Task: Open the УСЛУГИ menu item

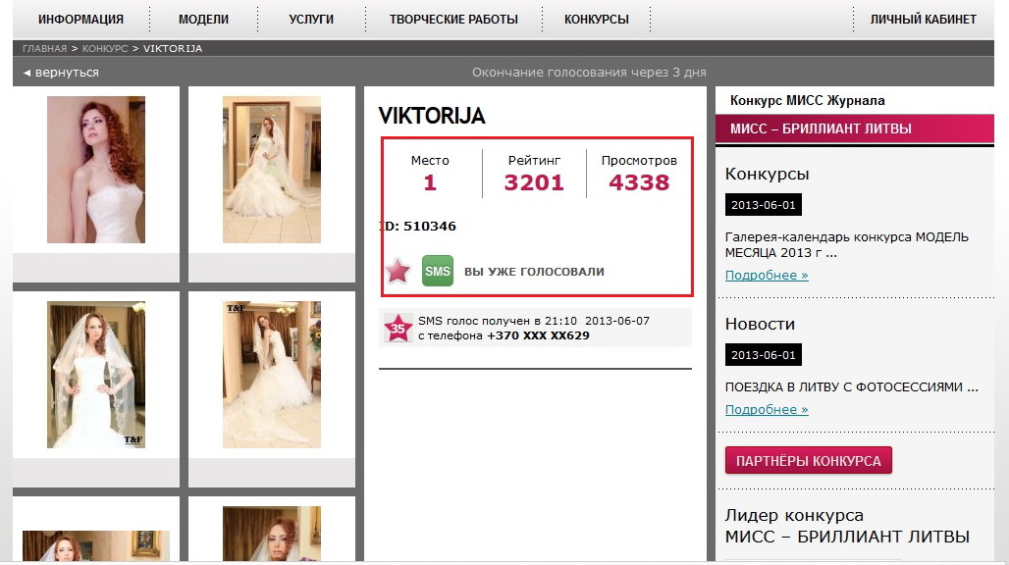Action: pos(311,20)
